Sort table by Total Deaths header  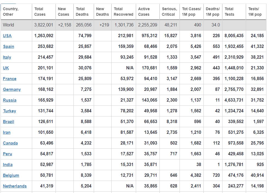point(84,12)
